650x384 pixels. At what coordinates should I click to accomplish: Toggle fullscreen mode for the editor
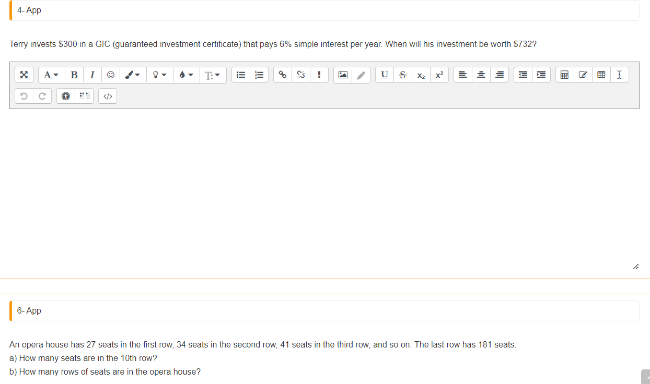pyautogui.click(x=24, y=75)
